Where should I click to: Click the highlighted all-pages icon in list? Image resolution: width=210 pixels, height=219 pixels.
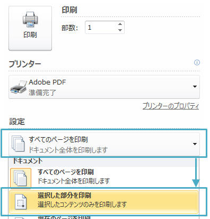(21, 178)
